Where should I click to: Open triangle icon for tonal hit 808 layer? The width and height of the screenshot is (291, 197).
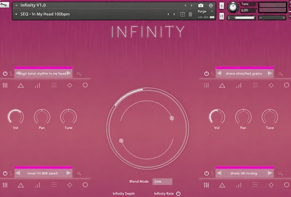(21, 185)
